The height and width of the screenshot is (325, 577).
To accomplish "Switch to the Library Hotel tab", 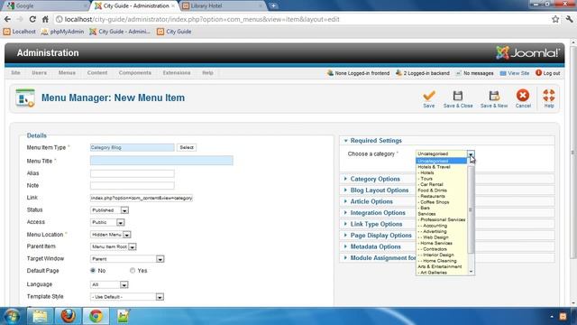I will coord(222,6).
